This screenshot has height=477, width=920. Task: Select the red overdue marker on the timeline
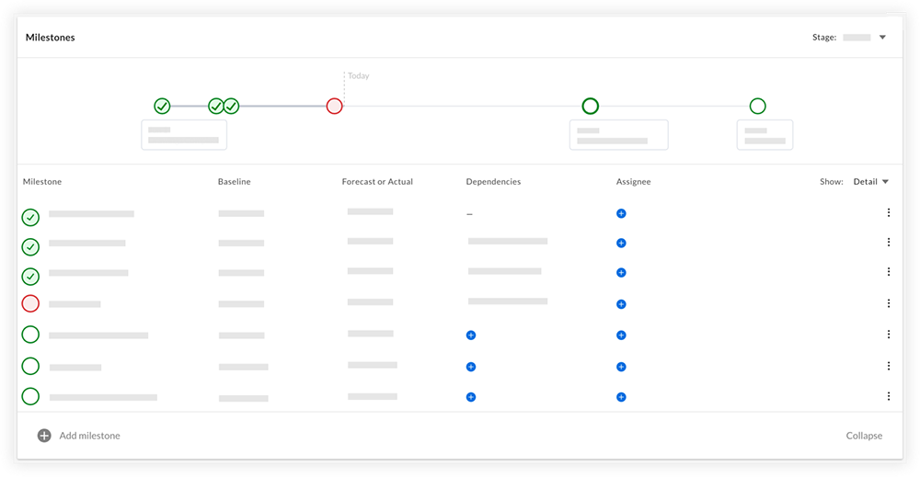pyautogui.click(x=335, y=106)
